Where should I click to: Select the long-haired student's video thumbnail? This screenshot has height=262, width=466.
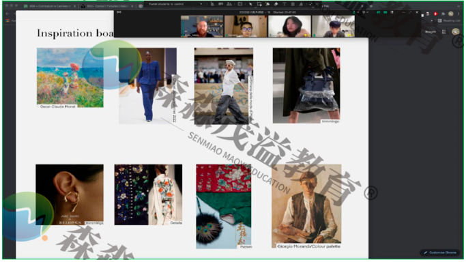click(x=289, y=26)
